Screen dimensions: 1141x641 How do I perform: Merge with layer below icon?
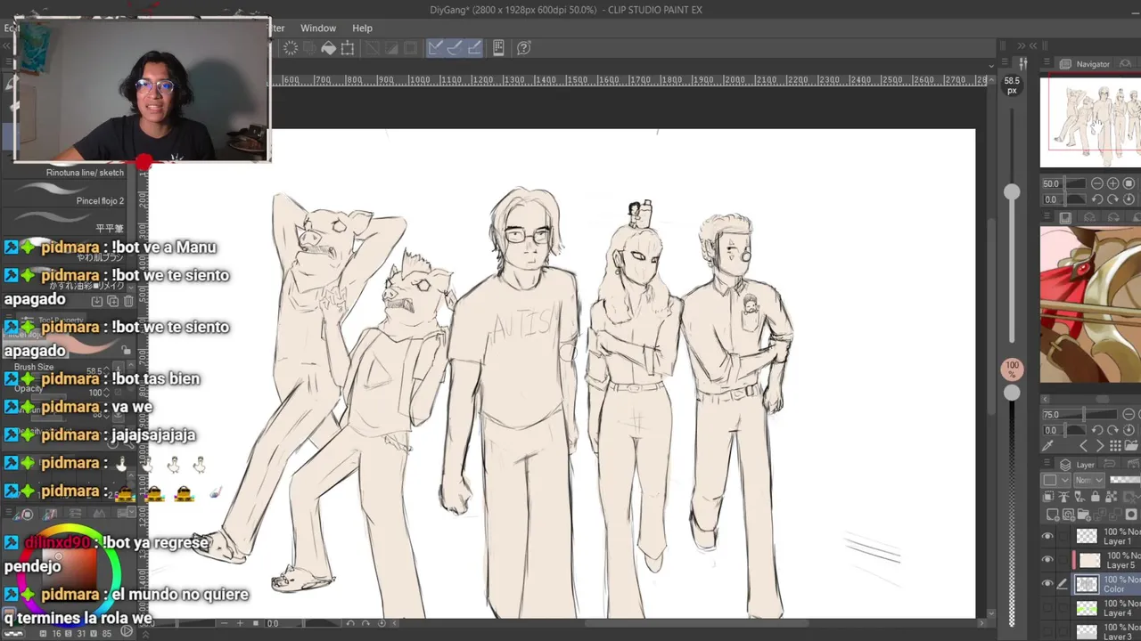pos(1116,514)
